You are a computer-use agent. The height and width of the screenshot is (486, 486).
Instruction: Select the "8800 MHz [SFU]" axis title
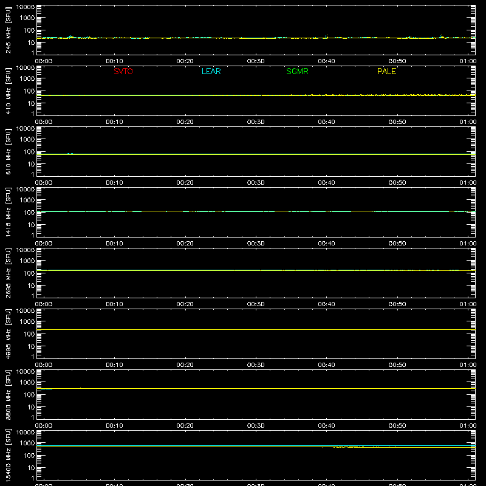(x=8, y=394)
